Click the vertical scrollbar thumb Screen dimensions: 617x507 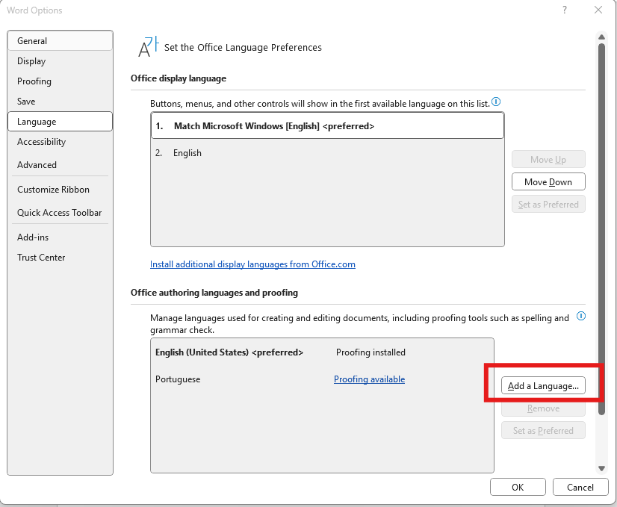(x=601, y=229)
